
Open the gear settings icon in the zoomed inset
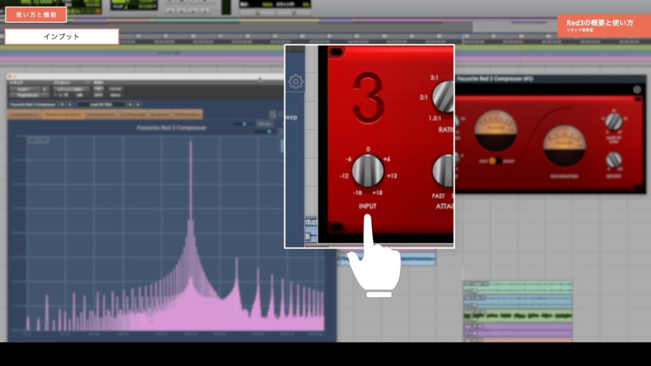(x=296, y=81)
